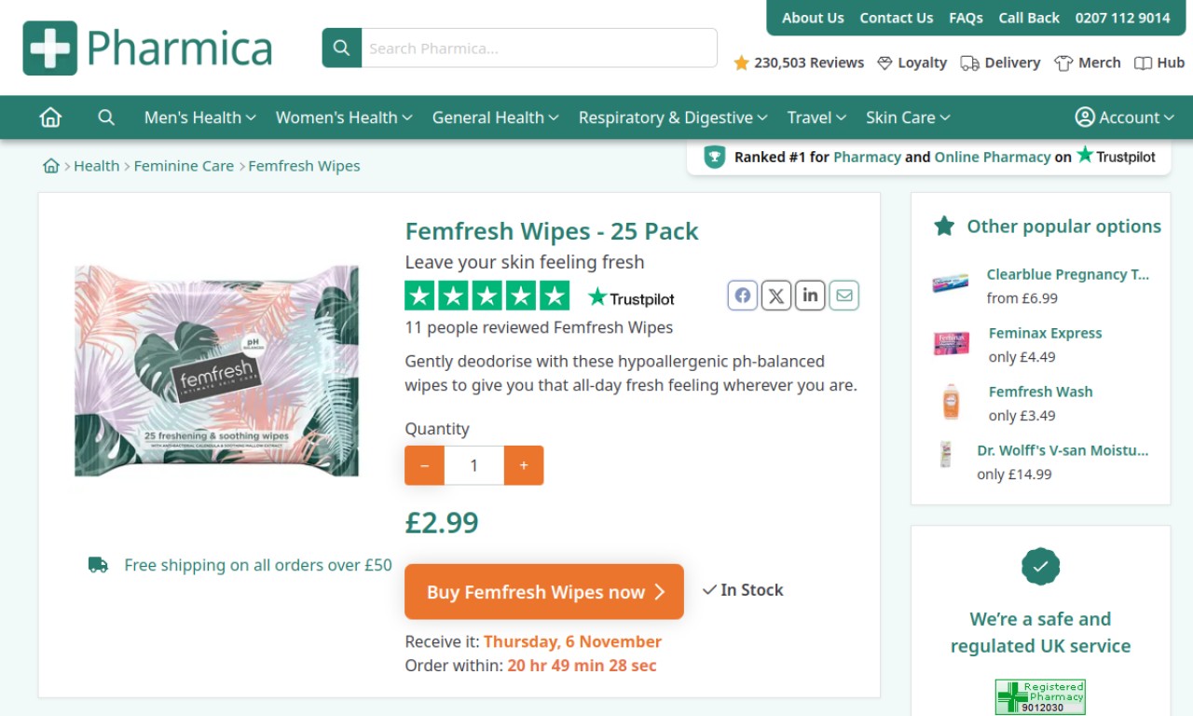Share product on Facebook icon
This screenshot has width=1193, height=716.
click(742, 296)
